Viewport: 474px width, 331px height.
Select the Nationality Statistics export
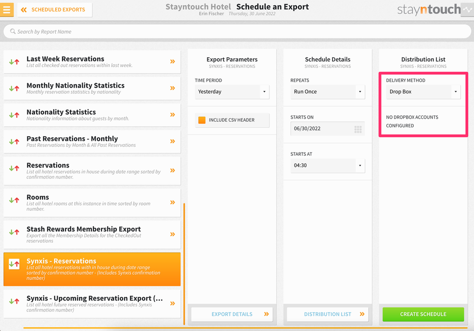click(x=92, y=115)
